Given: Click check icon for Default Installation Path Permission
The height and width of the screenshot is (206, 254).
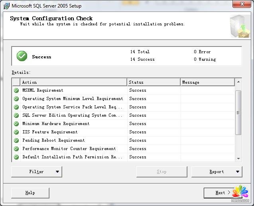Looking at the screenshot, I should (16, 157).
